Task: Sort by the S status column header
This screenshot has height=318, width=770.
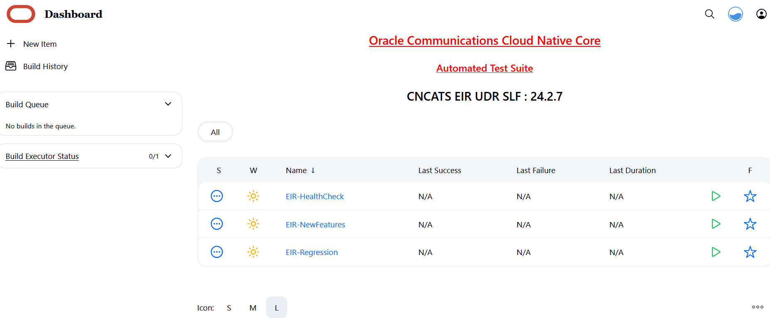Action: click(x=219, y=170)
